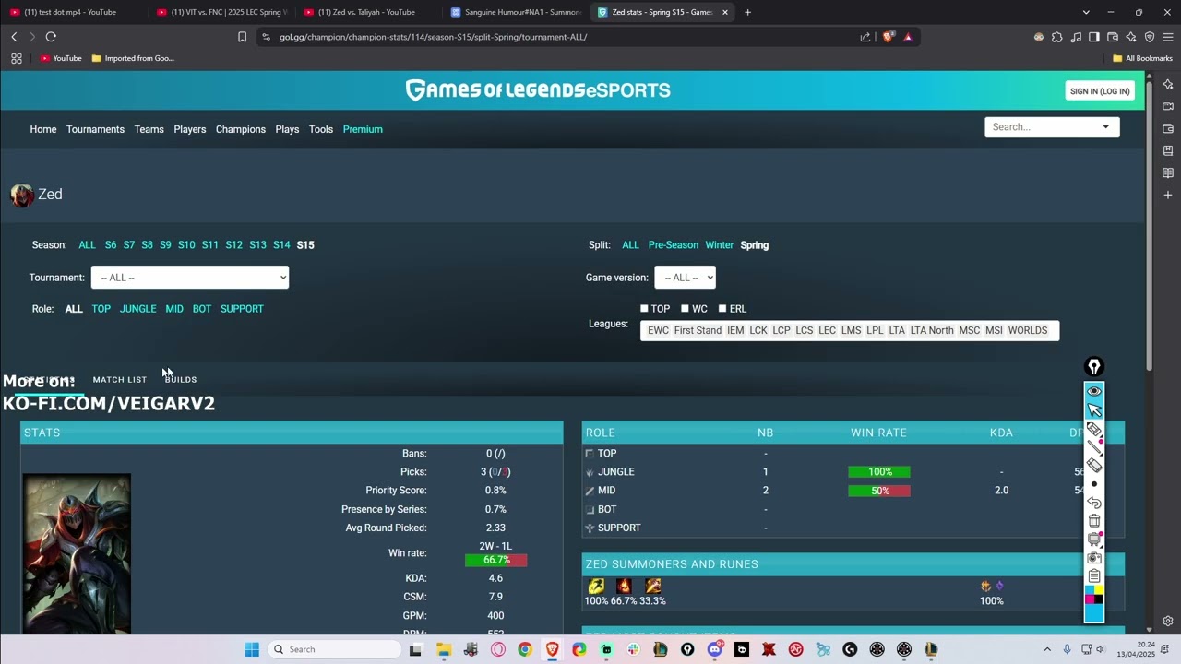
Task: Open the apps grid in bookmarks bar
Action: pyautogui.click(x=16, y=58)
